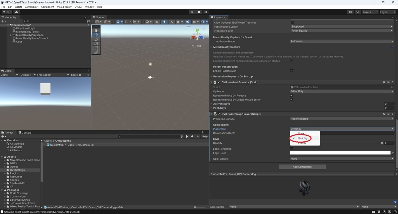Open the File menu
This screenshot has width=398, height=214.
coord(3,7)
